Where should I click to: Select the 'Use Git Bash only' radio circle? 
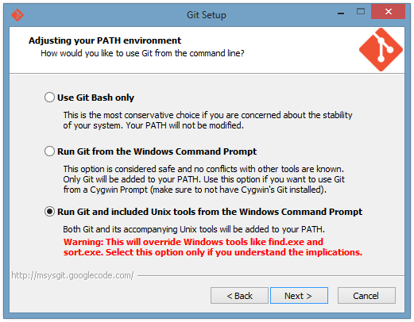click(x=49, y=98)
